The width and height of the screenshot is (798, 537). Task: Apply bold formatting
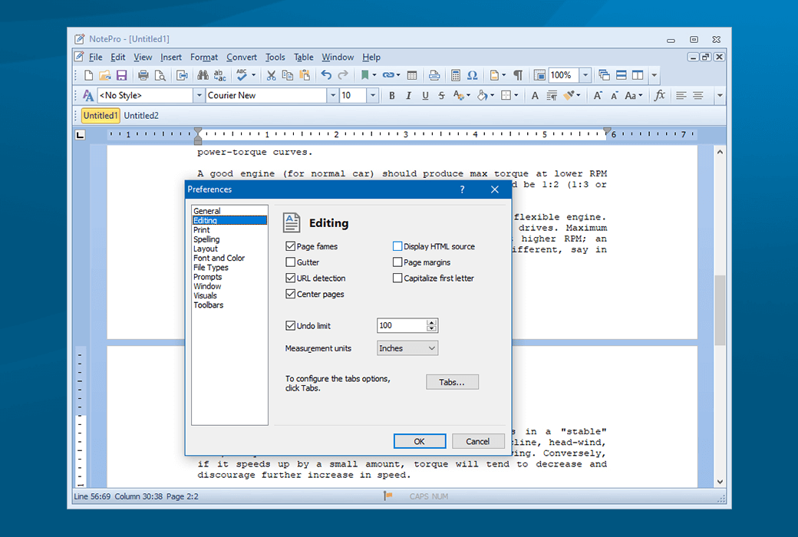click(x=392, y=96)
